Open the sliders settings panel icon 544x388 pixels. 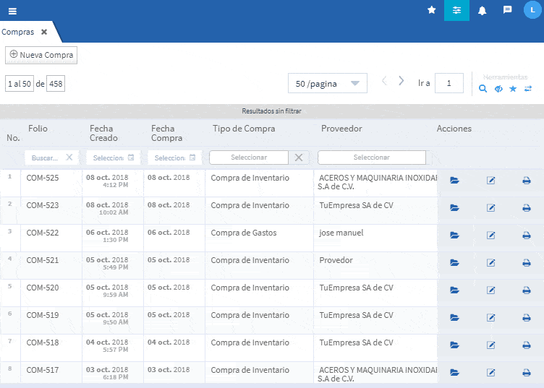click(456, 10)
